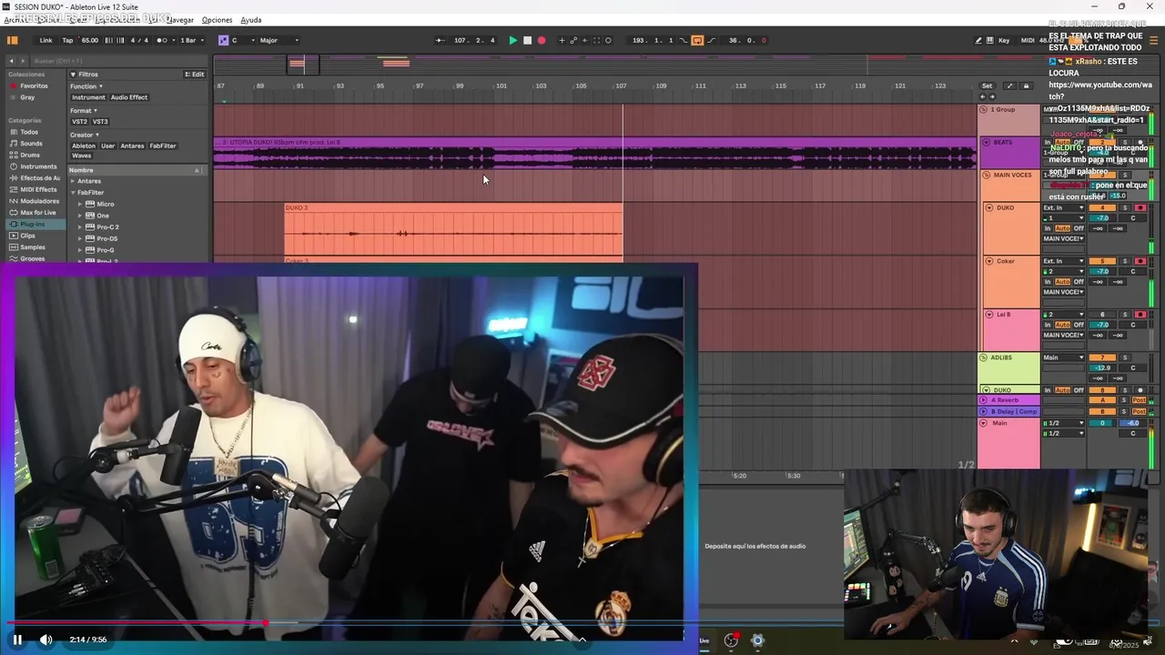Toggle video mute speaker icon
The width and height of the screenshot is (1165, 655).
click(46, 640)
